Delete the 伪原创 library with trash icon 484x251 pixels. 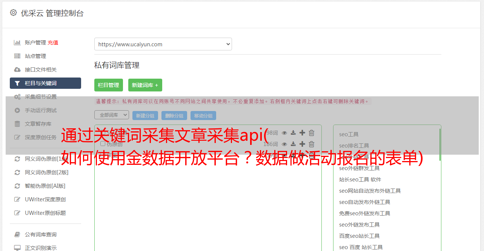(x=312, y=144)
